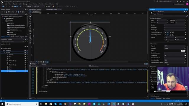Click the Undo toolbar icon
The height and width of the screenshot is (106, 189).
(20, 6)
